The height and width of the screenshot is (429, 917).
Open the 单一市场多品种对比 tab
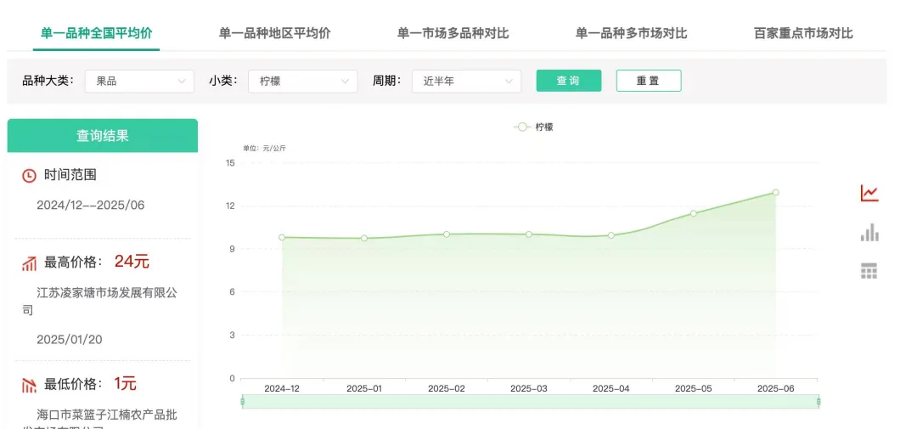[453, 33]
